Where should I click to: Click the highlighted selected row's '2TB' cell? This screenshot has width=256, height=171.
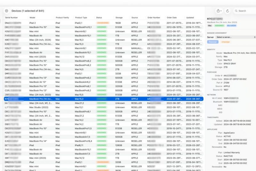point(117,99)
